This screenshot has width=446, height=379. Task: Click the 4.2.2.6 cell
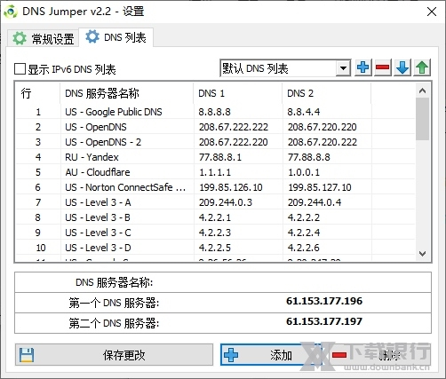click(x=304, y=248)
